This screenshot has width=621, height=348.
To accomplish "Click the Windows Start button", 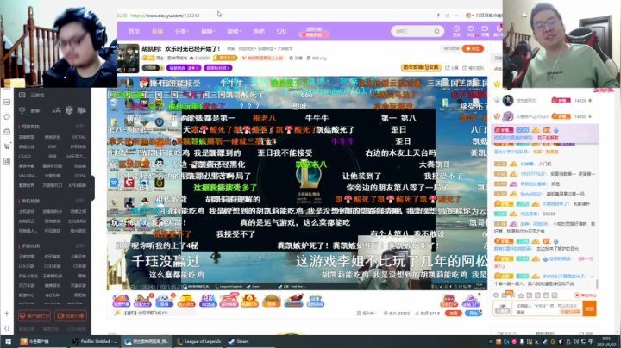I will point(8,341).
